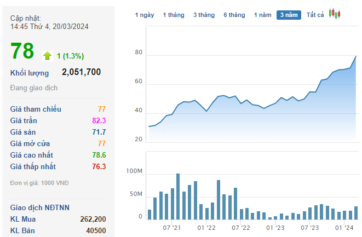This screenshot has width=362, height=237.
Task: Click the Khối lượng volume value 2,051,700
Action: pos(81,72)
